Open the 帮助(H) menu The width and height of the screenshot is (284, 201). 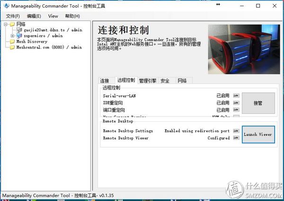(x=72, y=16)
